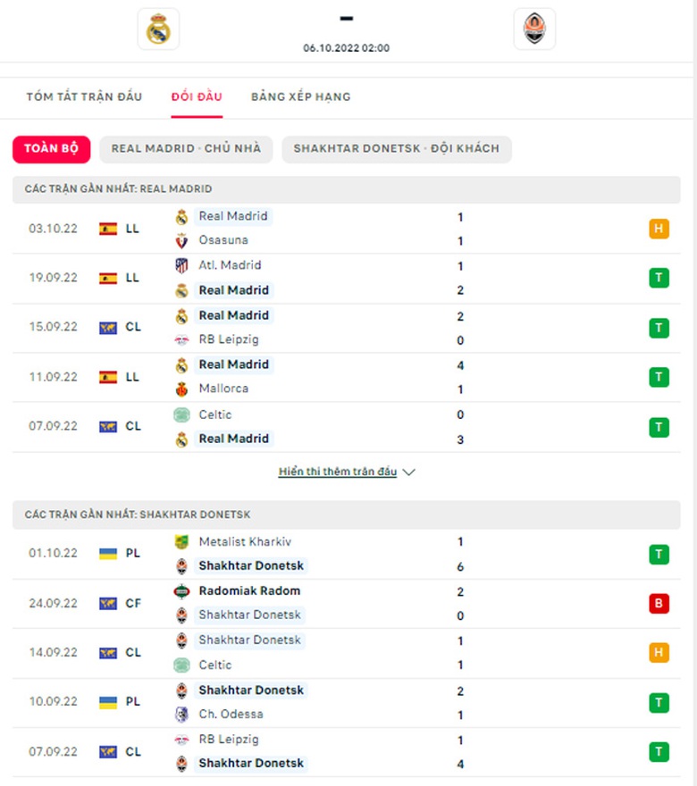Screen dimensions: 697x786
Task: Click the Shakhtar Donetsk crest in header
Action: (x=534, y=29)
